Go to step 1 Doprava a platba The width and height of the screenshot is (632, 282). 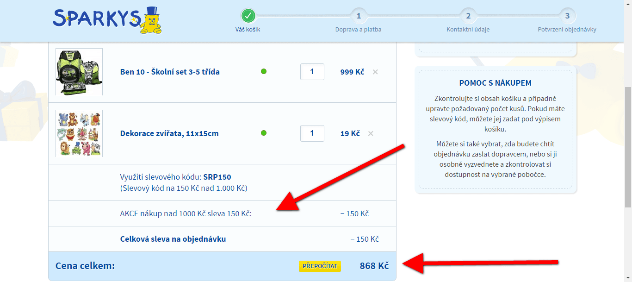coord(358,17)
